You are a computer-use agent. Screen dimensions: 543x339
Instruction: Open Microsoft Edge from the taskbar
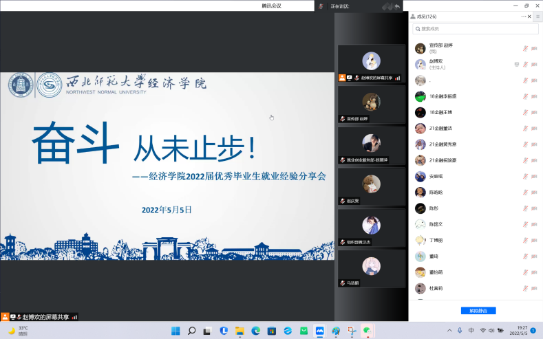pos(254,331)
